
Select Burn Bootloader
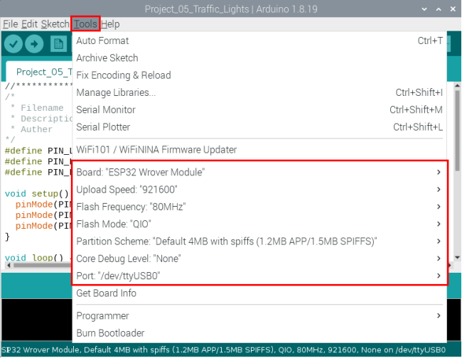pyautogui.click(x=259, y=333)
